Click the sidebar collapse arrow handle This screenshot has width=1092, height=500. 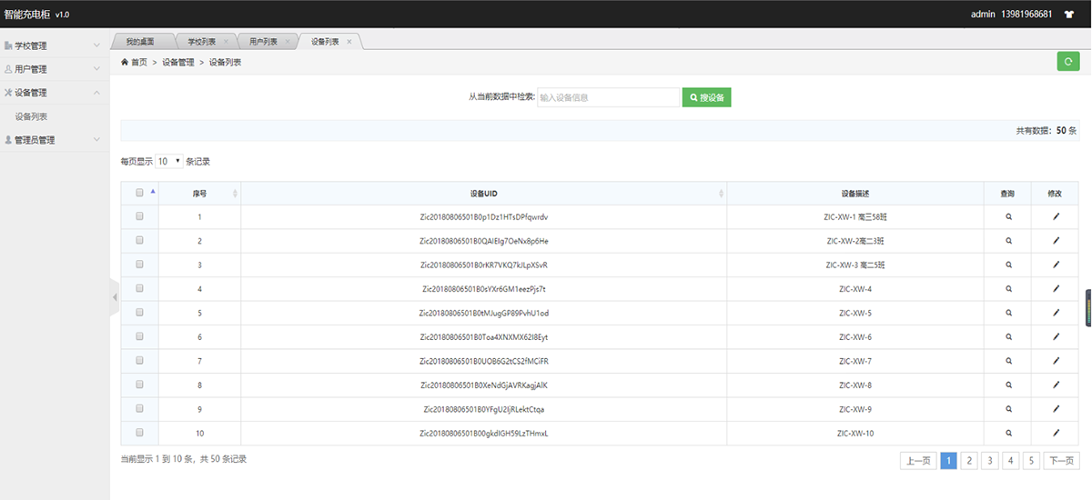[115, 297]
